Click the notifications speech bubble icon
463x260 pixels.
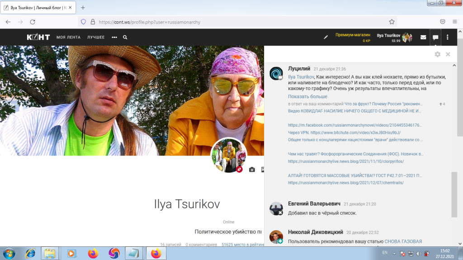(x=435, y=38)
